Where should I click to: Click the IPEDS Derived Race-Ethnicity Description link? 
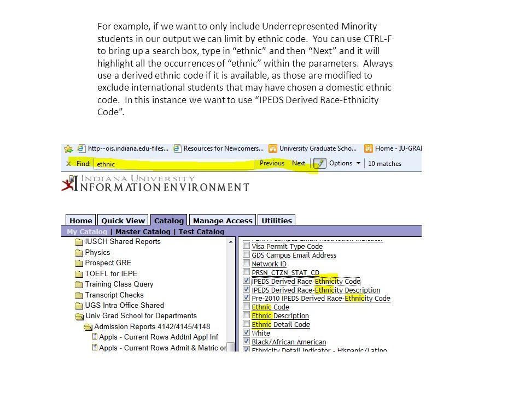point(316,290)
